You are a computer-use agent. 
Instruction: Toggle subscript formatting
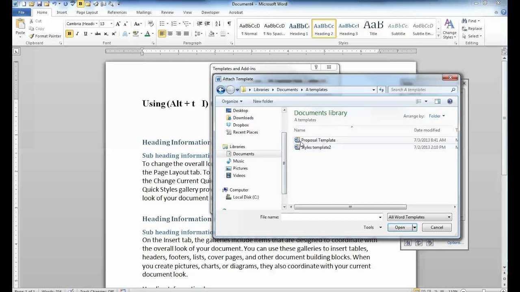coord(106,33)
